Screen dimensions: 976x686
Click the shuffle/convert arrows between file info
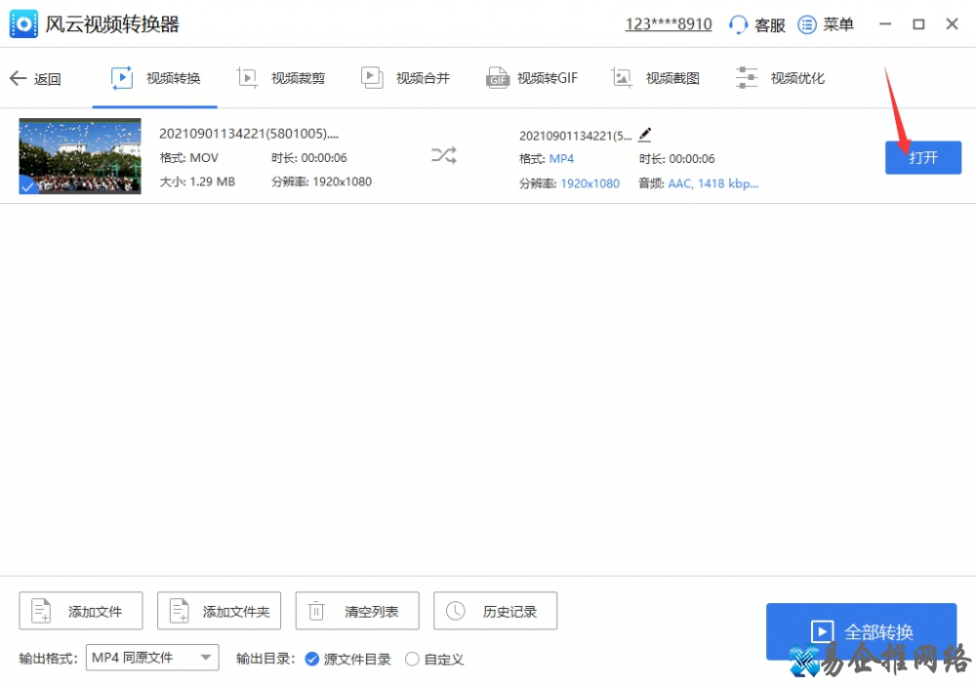click(x=443, y=154)
